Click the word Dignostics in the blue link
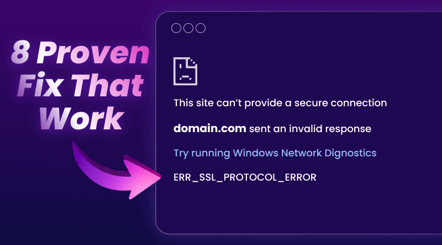This screenshot has width=442, height=245. pyautogui.click(x=350, y=154)
